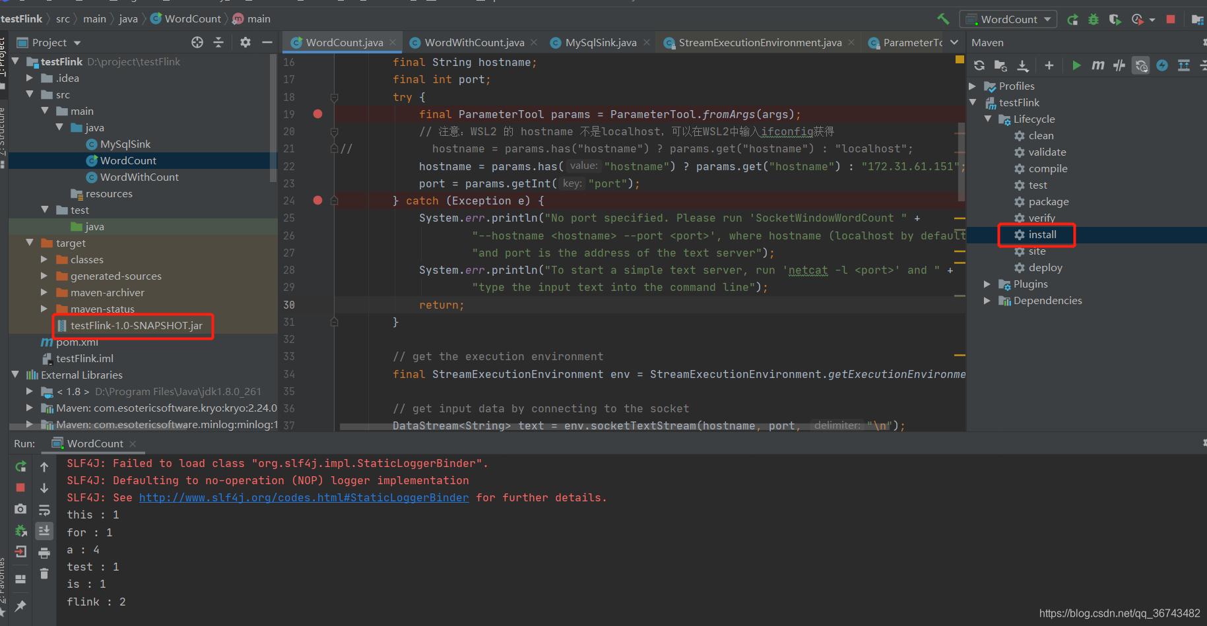1207x626 pixels.
Task: Toggle soft-wrap in Run console
Action: [x=44, y=510]
